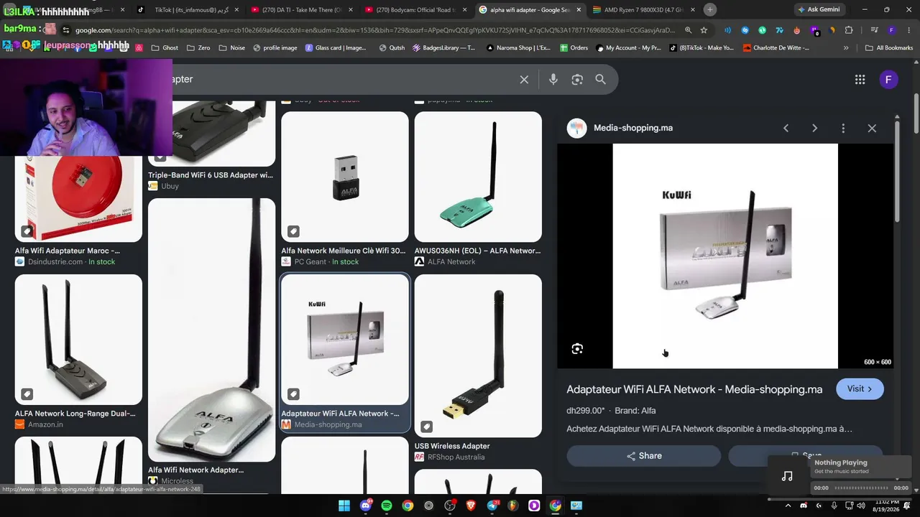
Task: Open the profile image bookmark
Action: pos(274,48)
